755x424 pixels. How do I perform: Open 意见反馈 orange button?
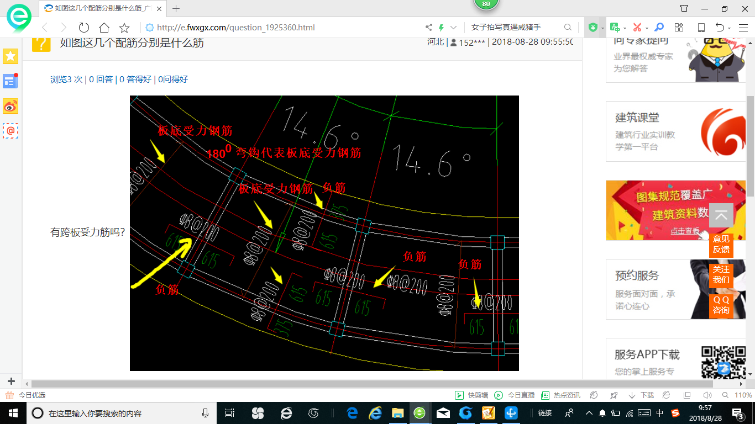coord(721,244)
